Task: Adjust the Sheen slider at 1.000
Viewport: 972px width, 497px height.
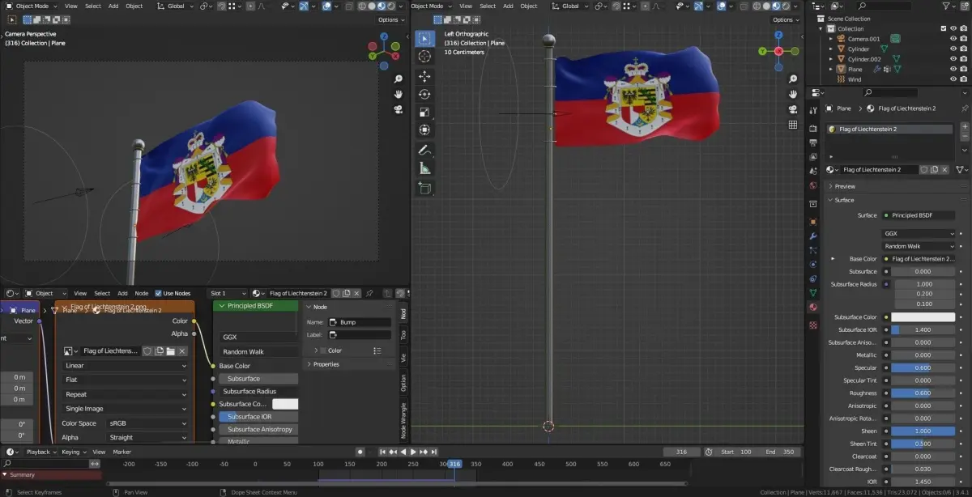Action: coord(923,431)
